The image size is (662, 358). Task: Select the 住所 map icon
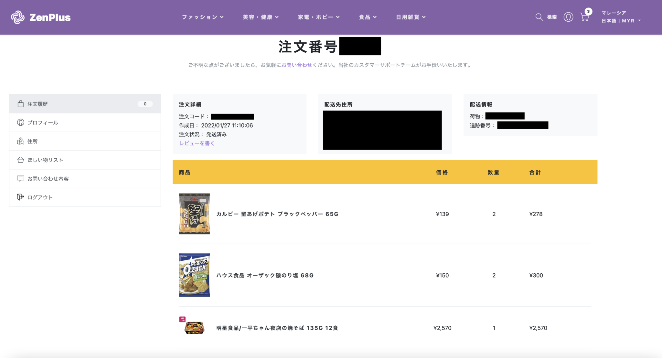pos(20,141)
